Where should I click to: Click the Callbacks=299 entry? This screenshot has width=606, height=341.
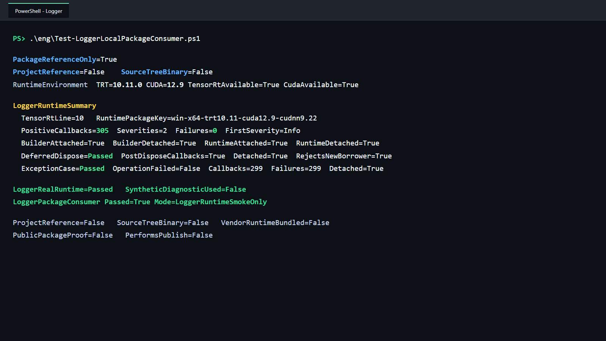(x=236, y=169)
